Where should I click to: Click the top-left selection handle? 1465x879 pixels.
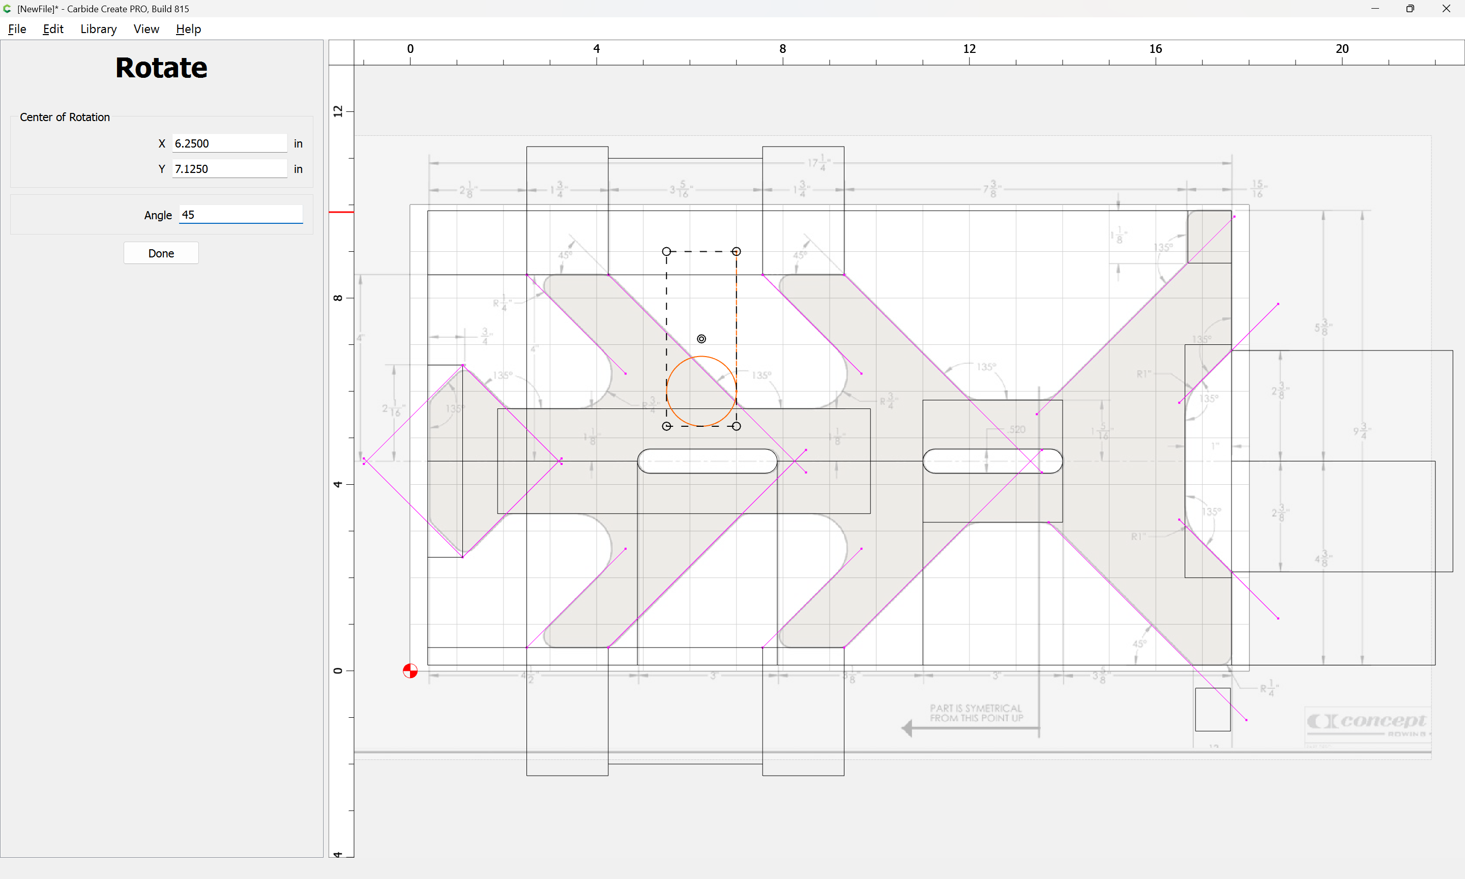pyautogui.click(x=666, y=252)
